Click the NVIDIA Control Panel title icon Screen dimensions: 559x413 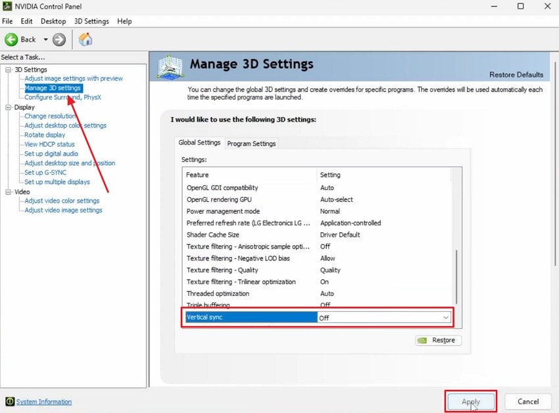click(7, 6)
